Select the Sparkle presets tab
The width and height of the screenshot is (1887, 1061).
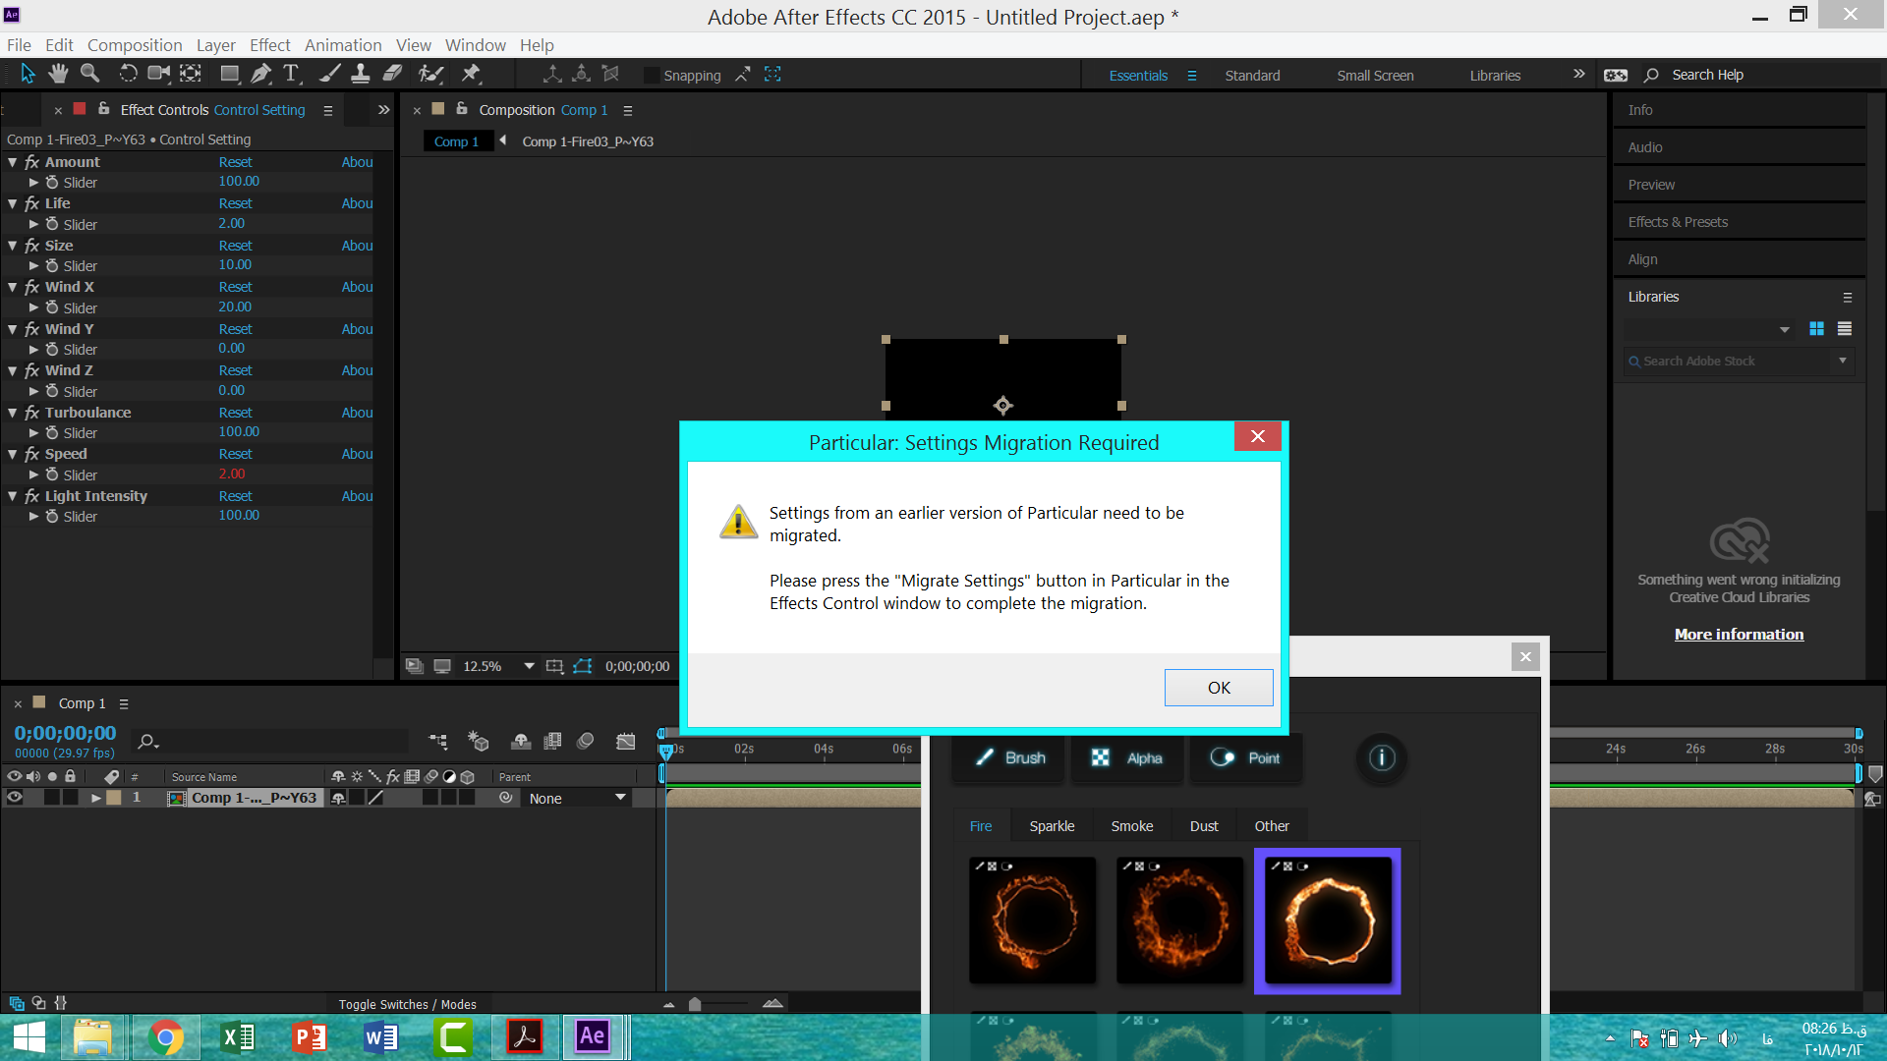(x=1052, y=826)
